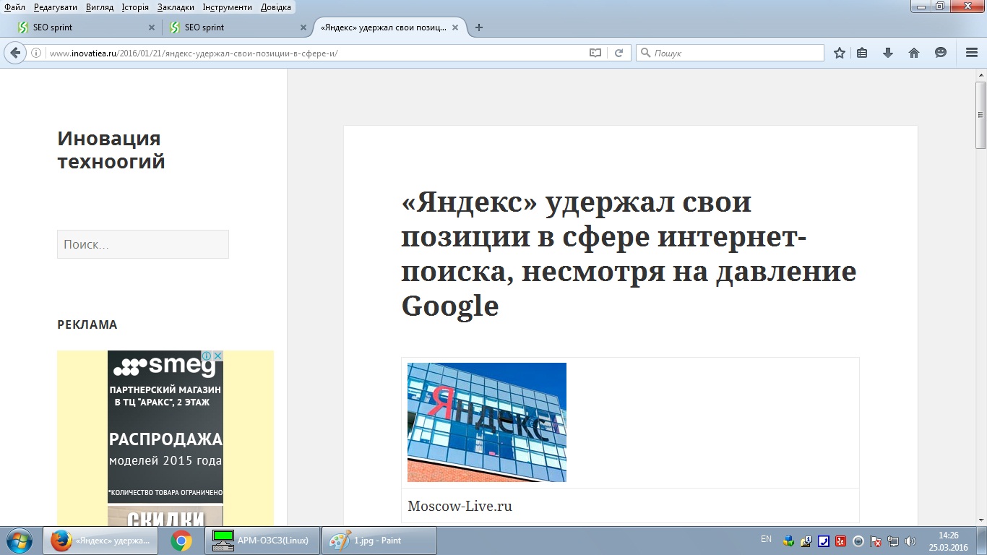Close the smeg advertisement with X
Image resolution: width=987 pixels, height=555 pixels.
click(217, 356)
